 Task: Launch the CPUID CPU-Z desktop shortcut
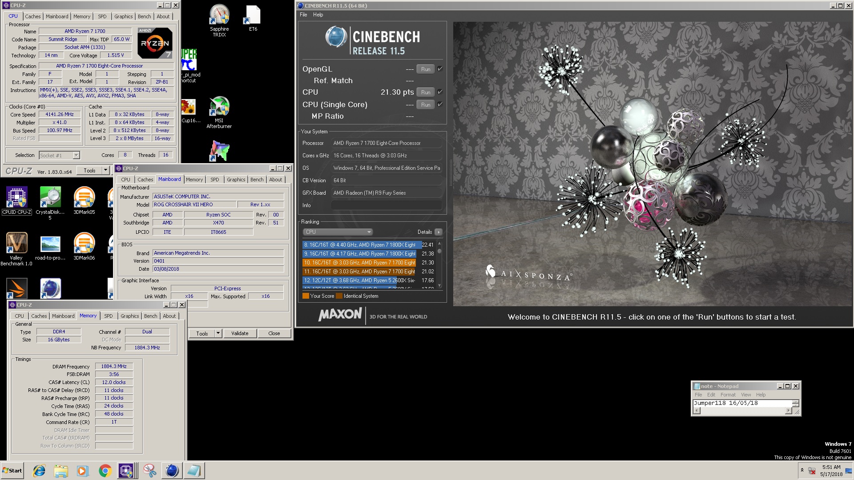click(x=17, y=200)
